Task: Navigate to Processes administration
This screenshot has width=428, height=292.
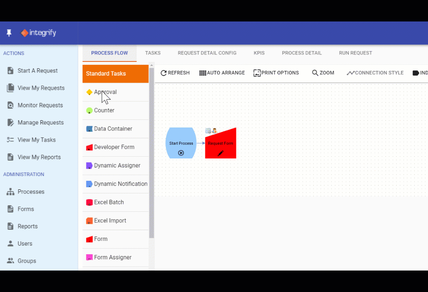Action: pyautogui.click(x=31, y=192)
